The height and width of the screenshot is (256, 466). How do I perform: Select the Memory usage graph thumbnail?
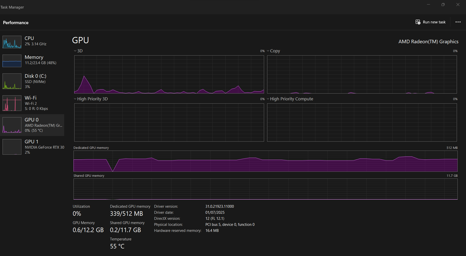(12, 61)
